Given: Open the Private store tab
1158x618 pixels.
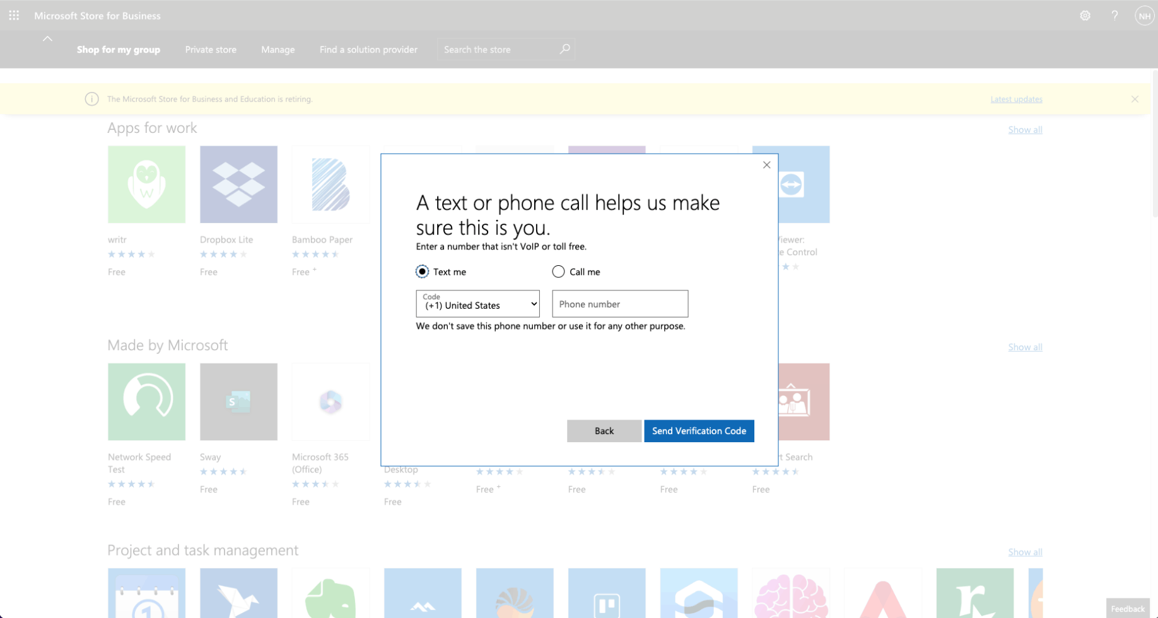Looking at the screenshot, I should (x=211, y=49).
